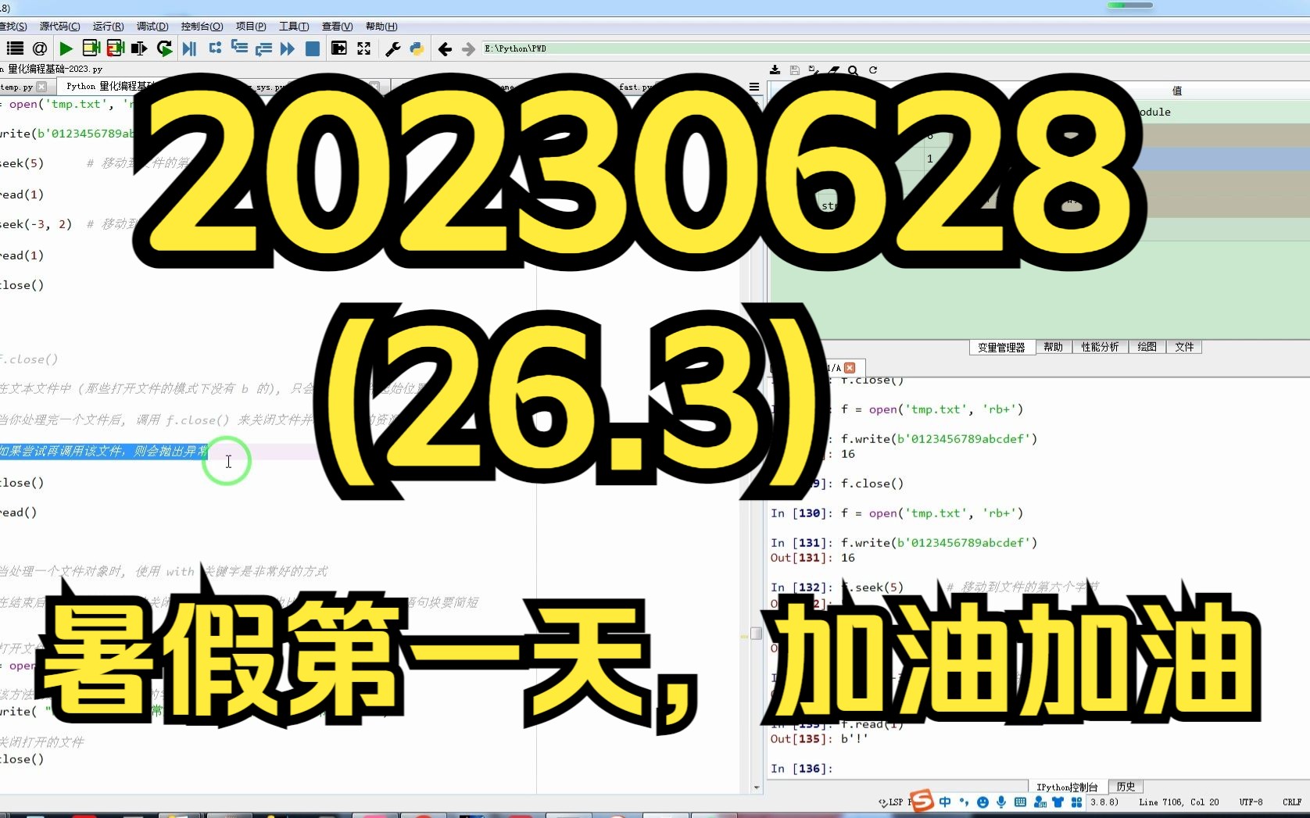Open editor pane options hamburger menu

pos(754,87)
